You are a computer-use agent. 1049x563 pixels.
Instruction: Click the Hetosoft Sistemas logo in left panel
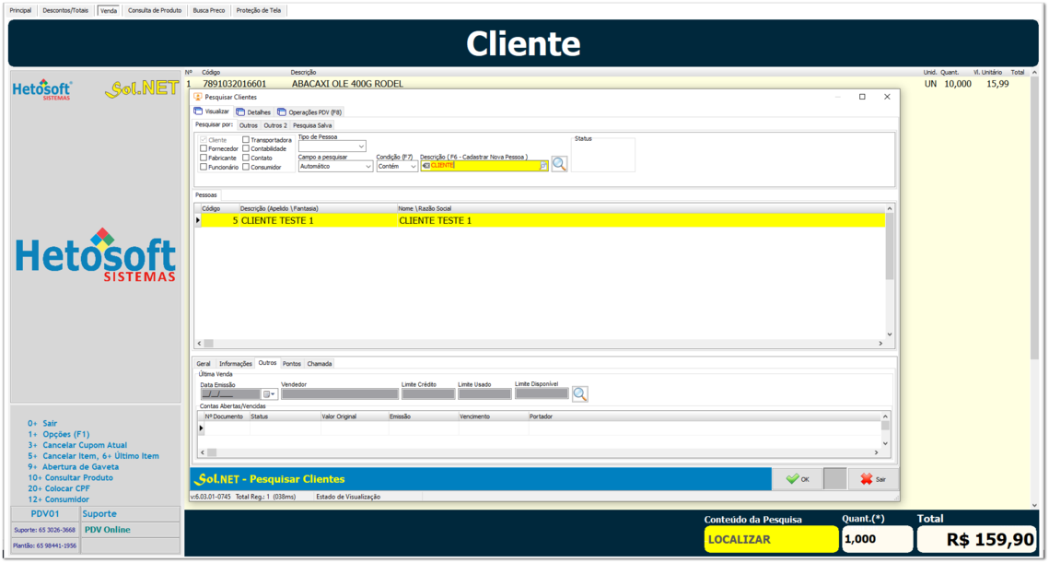[95, 256]
